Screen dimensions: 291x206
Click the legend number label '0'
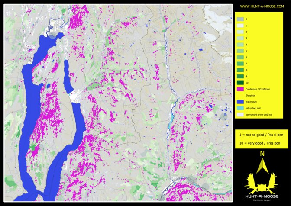coord(246,19)
